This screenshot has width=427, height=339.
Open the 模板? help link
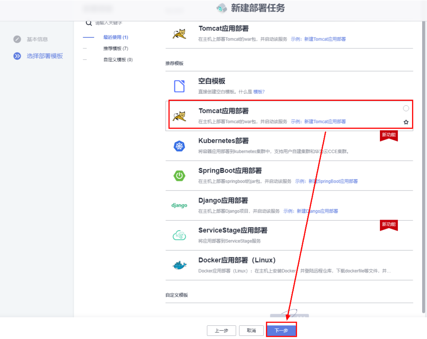click(x=259, y=92)
